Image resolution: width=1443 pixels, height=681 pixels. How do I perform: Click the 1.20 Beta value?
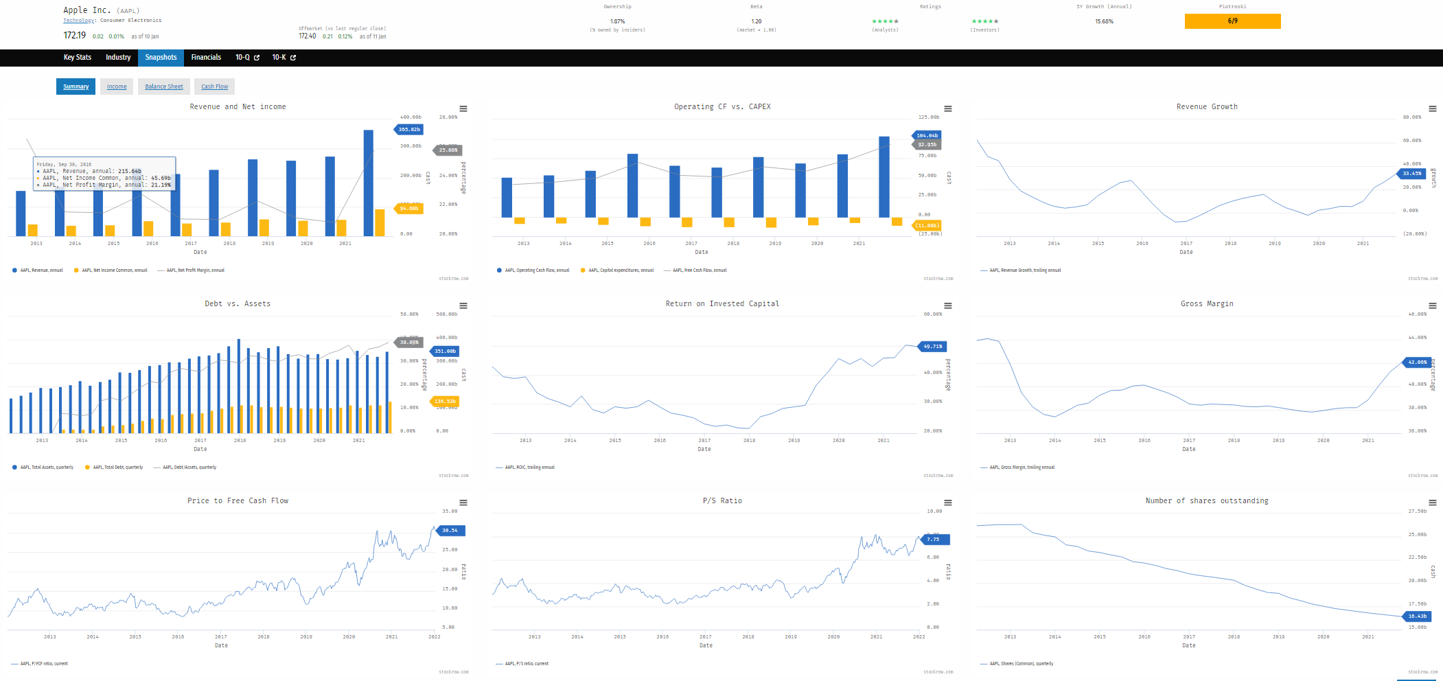757,21
